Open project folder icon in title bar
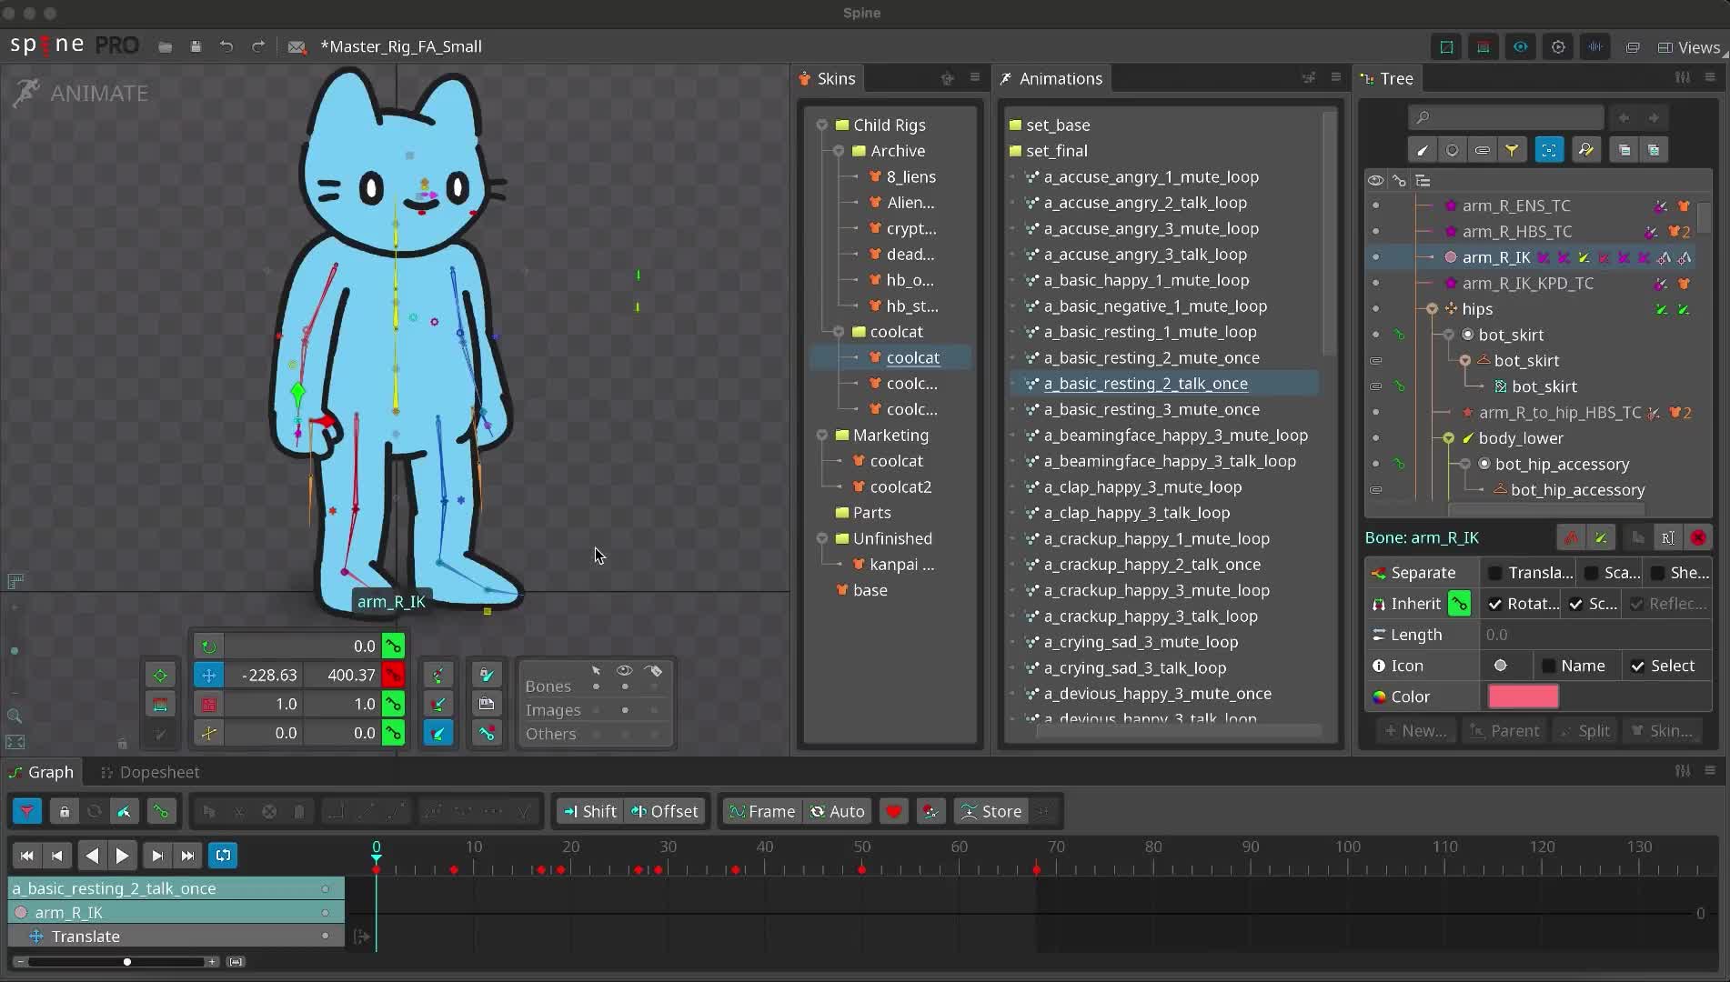The image size is (1730, 982). click(x=165, y=46)
